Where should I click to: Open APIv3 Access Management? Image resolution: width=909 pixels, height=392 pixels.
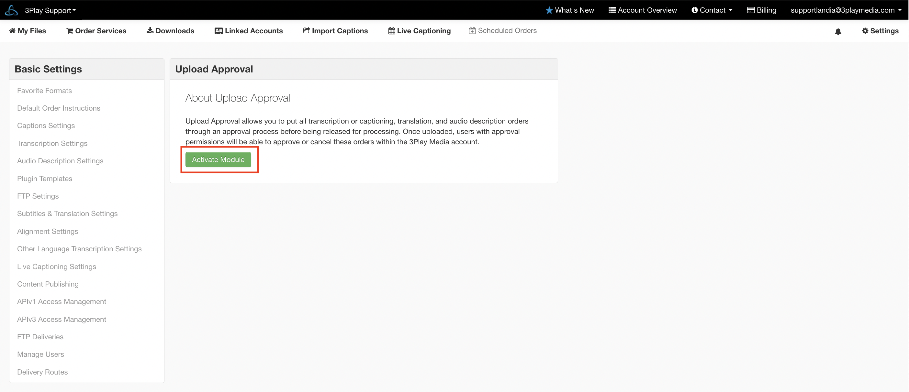62,319
